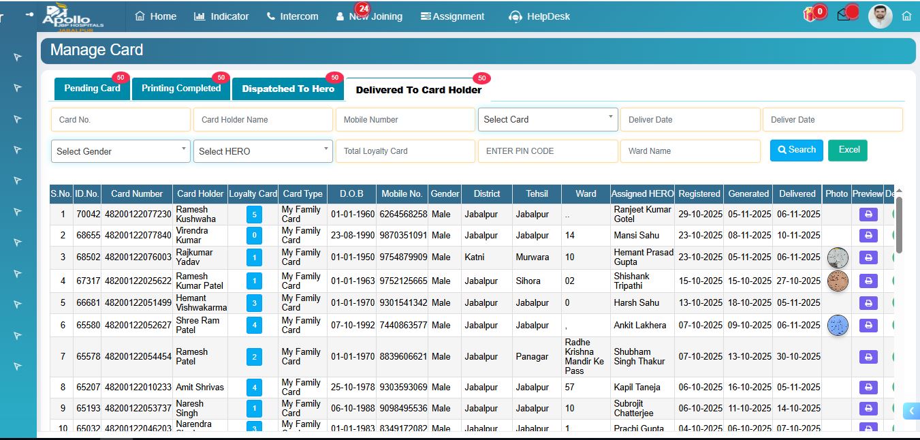The height and width of the screenshot is (440, 920).
Task: Open the Select HERO dropdown
Action: 263,151
